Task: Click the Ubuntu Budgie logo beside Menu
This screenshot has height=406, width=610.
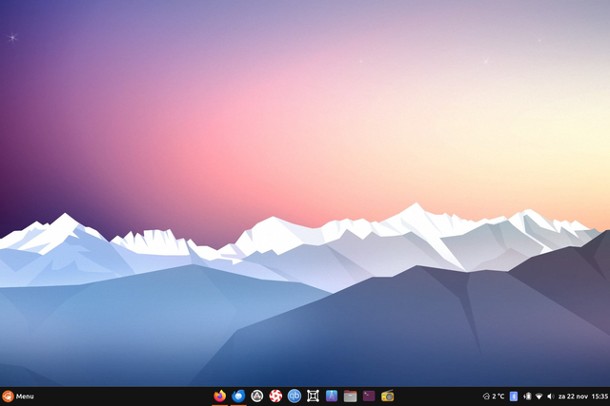Action: coord(8,396)
